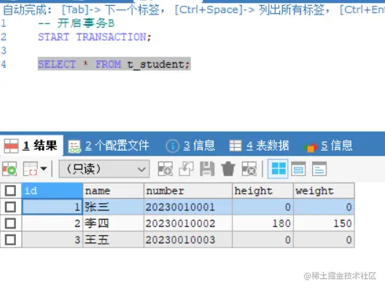Select the id cell of 李四
The width and height of the screenshot is (385, 289).
point(52,223)
